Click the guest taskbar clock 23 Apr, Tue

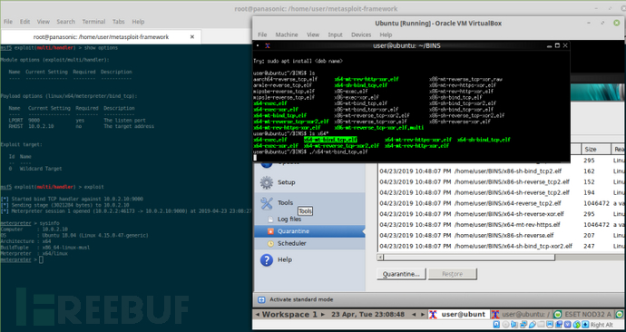(x=367, y=315)
